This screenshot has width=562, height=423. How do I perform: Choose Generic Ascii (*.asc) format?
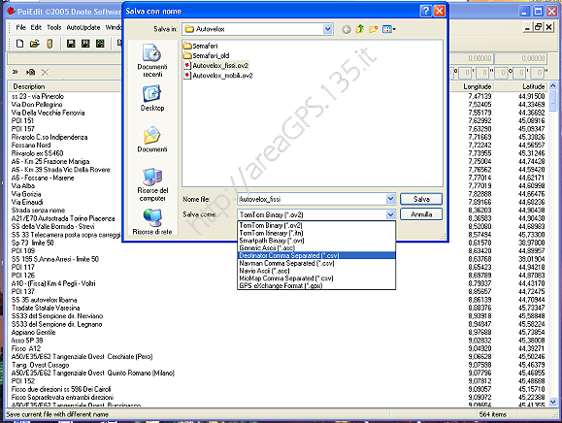tap(316, 247)
